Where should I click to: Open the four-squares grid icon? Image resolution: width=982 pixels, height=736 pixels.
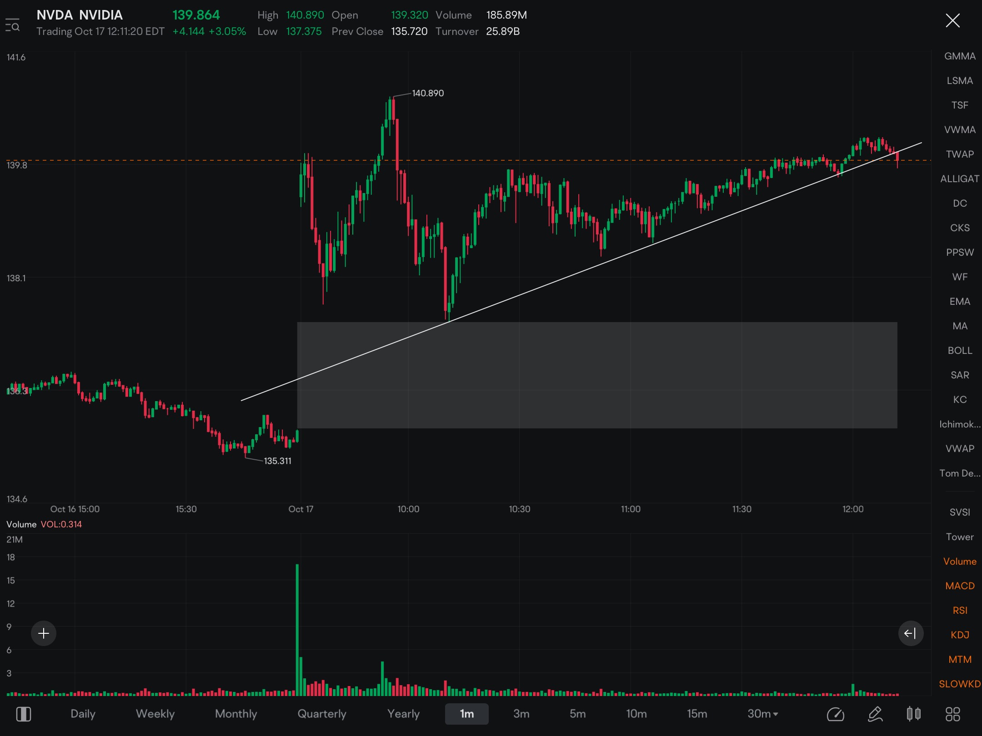point(952,714)
